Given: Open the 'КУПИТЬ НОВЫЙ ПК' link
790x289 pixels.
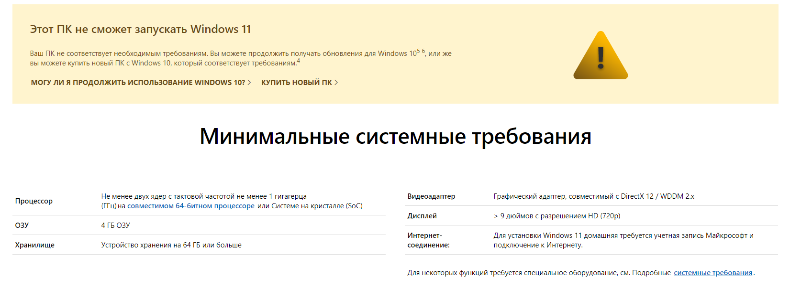Looking at the screenshot, I should coord(300,83).
